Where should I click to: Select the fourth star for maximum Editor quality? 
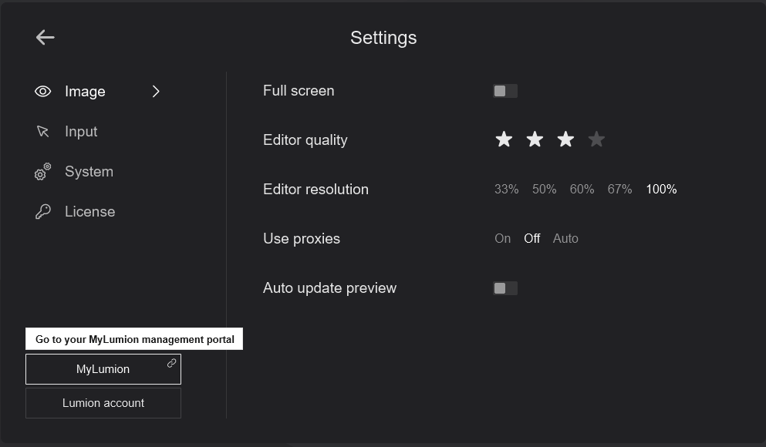coord(596,139)
